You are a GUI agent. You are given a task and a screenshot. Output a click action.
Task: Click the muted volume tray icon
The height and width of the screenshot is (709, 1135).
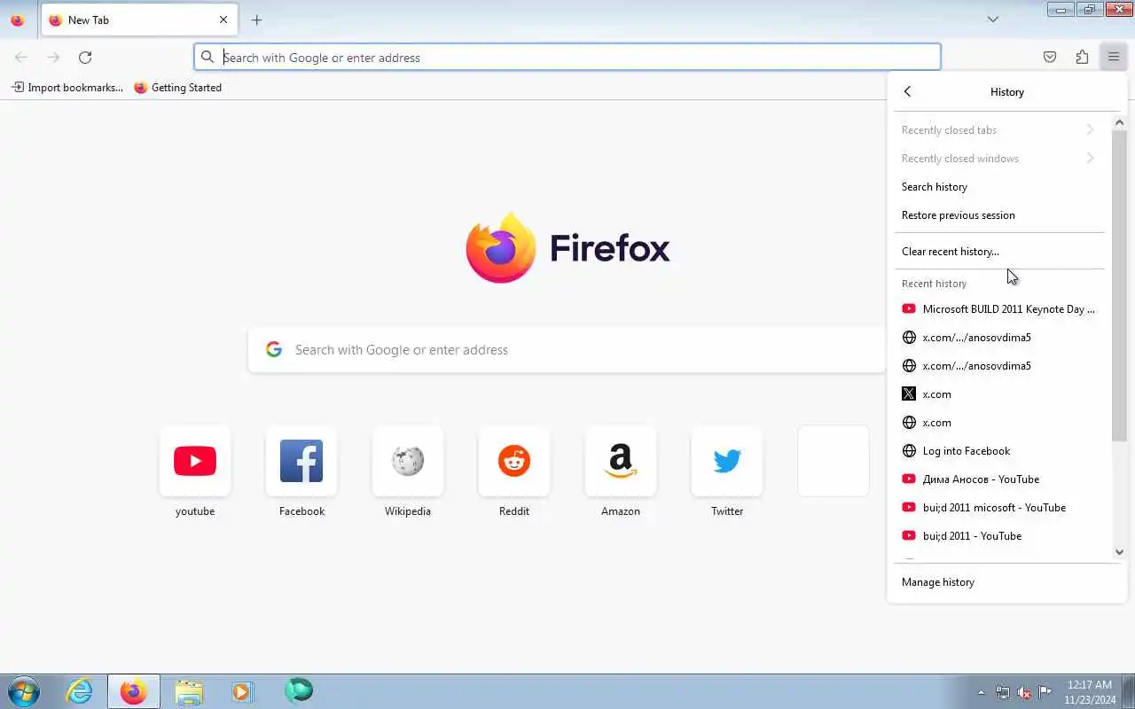pos(1024,692)
